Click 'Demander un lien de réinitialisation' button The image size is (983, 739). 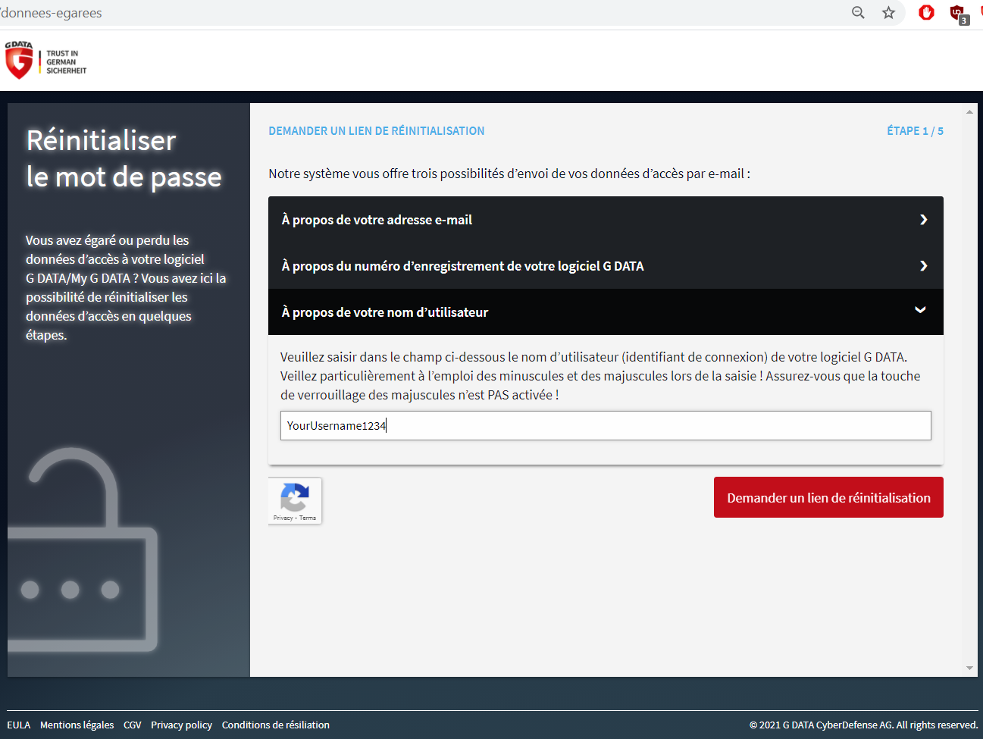click(828, 497)
